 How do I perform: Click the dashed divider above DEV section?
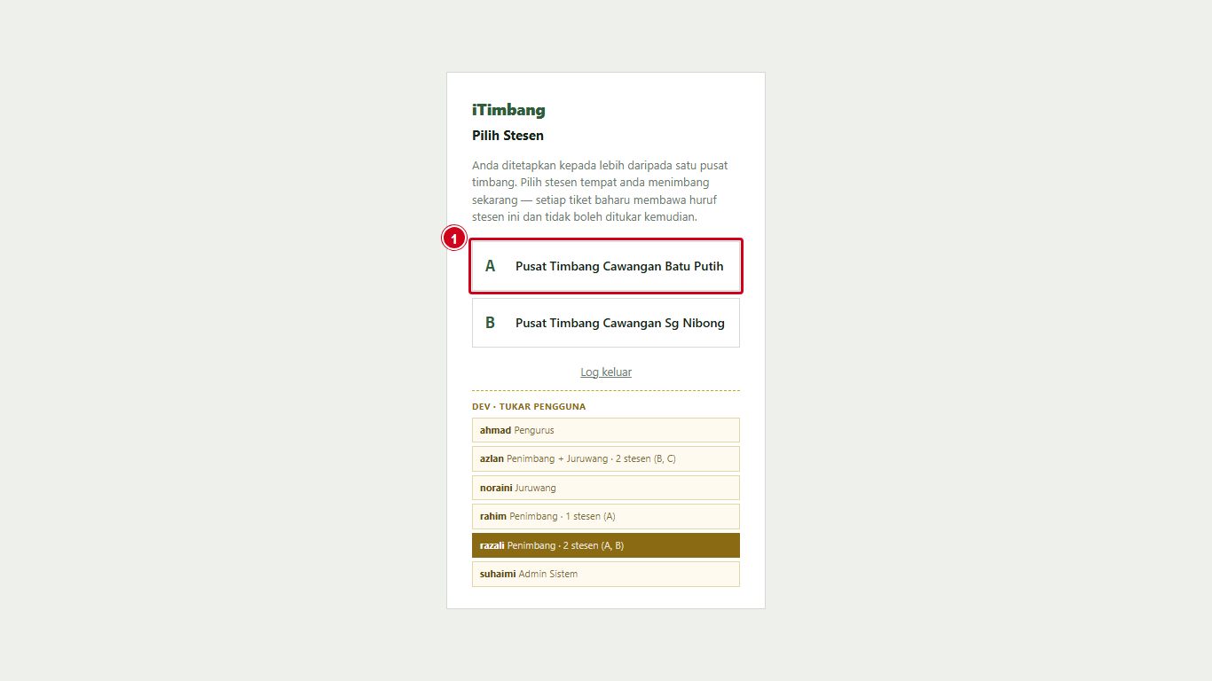[606, 390]
